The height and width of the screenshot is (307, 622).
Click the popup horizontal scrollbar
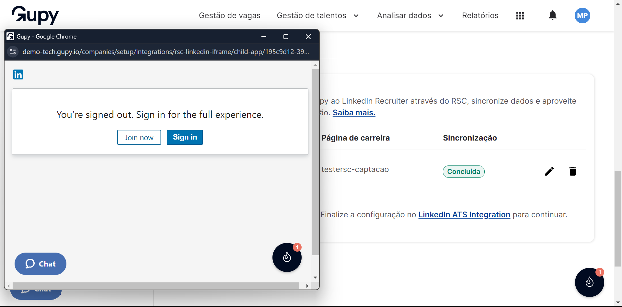click(x=156, y=286)
